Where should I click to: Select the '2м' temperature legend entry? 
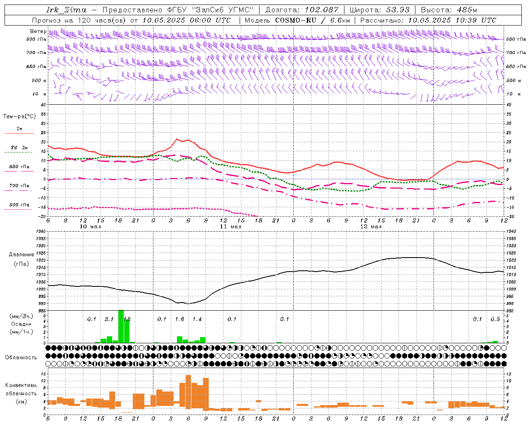19,129
